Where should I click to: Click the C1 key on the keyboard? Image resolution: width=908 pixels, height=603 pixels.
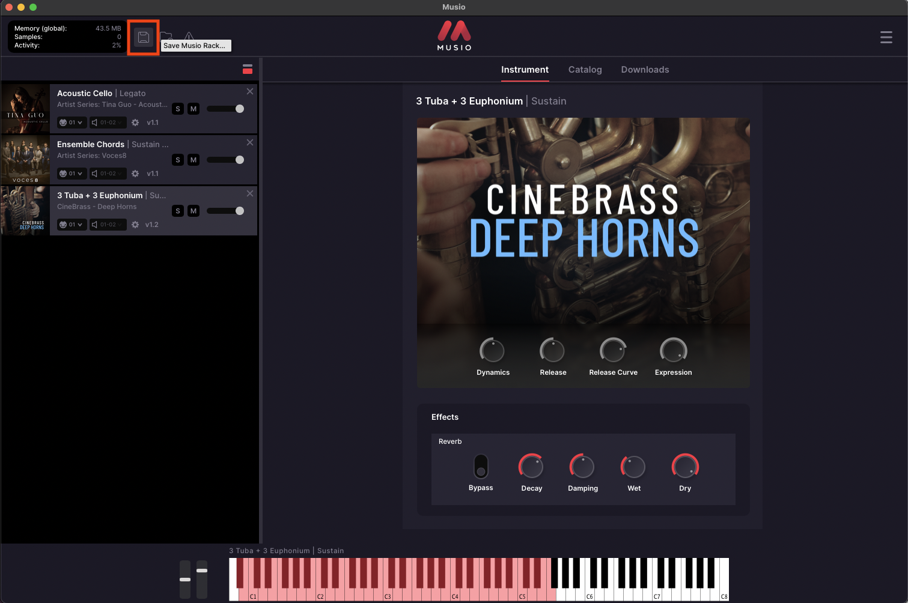coord(253,595)
